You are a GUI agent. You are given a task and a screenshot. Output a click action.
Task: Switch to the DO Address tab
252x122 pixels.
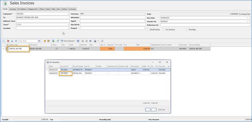[x=22, y=9]
